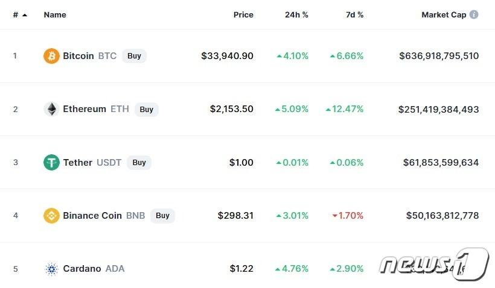Sort by Price column header
Image resolution: width=495 pixels, height=288 pixels.
243,14
